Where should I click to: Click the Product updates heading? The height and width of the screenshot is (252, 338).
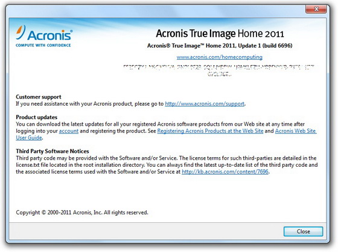pos(36,117)
